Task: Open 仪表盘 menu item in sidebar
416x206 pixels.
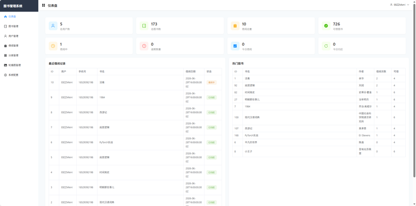Action: (19, 17)
